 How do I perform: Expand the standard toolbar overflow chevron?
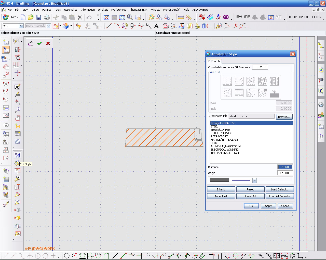(99, 15)
